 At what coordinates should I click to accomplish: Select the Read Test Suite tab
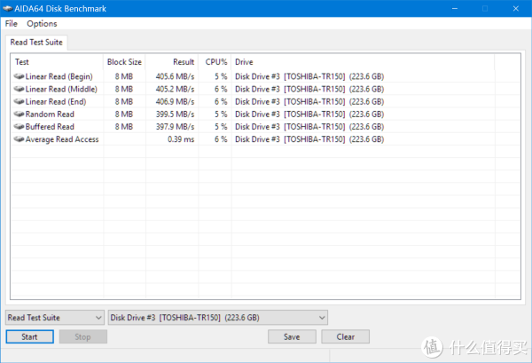36,43
